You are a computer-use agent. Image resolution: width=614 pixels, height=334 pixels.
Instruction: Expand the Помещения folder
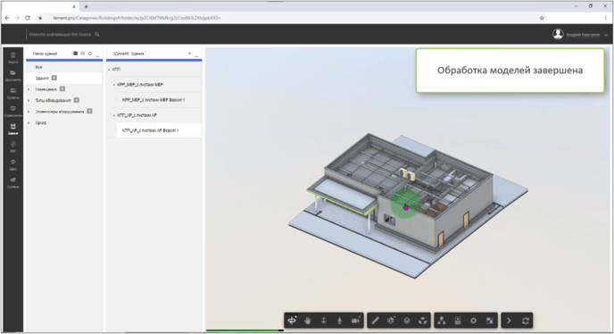(29, 89)
